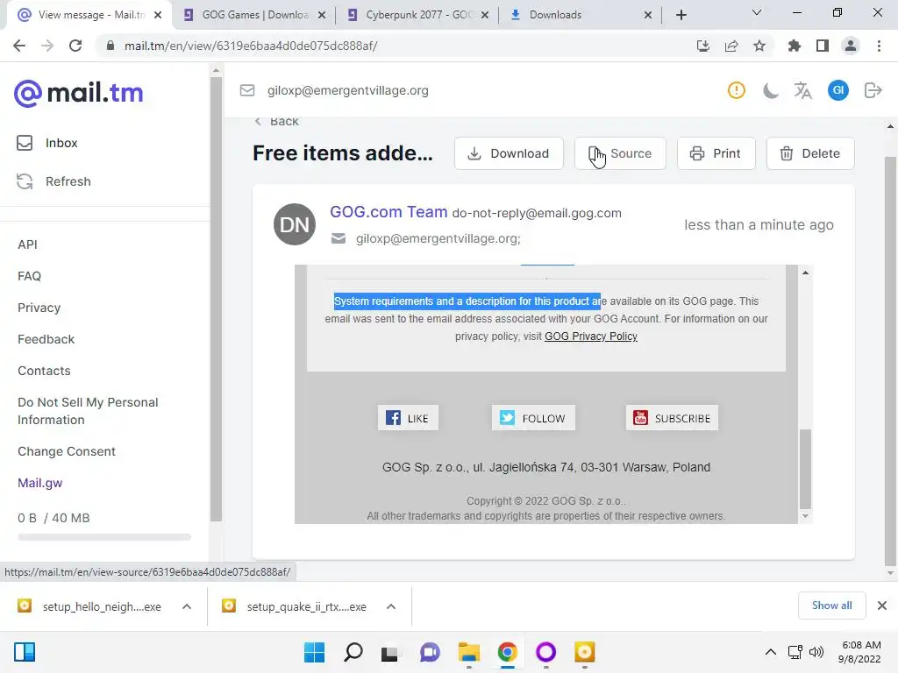Screen dimensions: 898x673
Task: Click the yellow warning alert icon
Action: click(x=737, y=90)
